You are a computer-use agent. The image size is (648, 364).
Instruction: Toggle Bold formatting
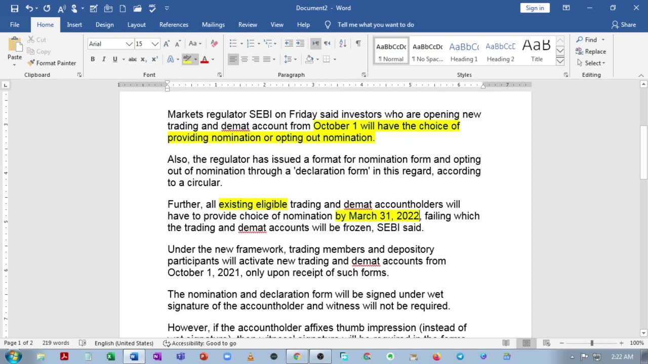[x=93, y=59]
